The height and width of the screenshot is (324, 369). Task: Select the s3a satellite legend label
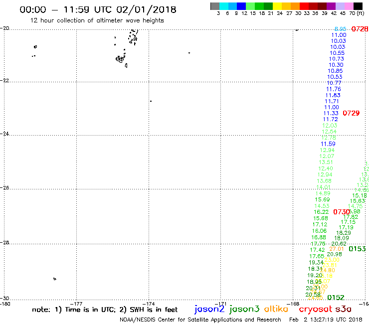343,309
